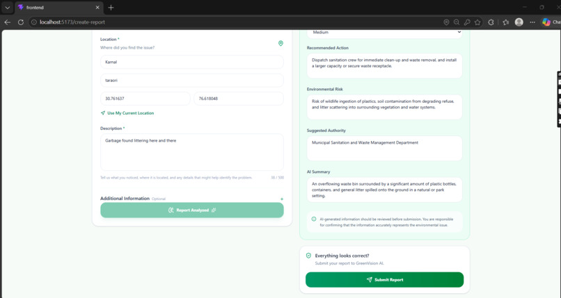Click the 'Recommended Action' label

(x=327, y=48)
